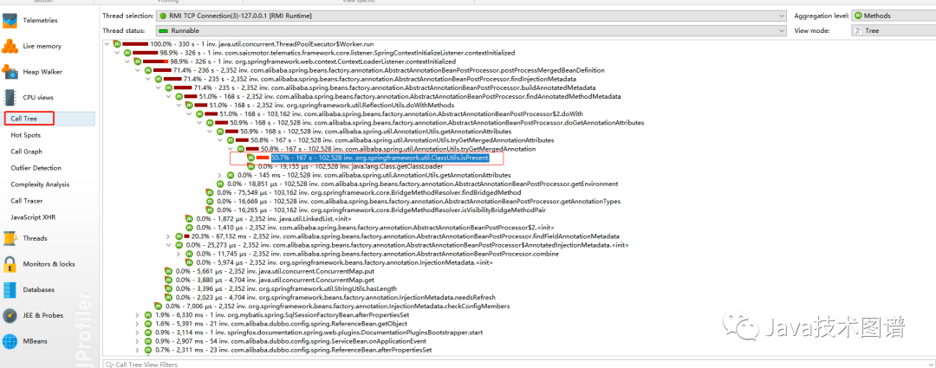Screen dimensions: 936x368
Task: Click method icon of ThreadPoolExecutor$Worker.run row
Action: 118,44
